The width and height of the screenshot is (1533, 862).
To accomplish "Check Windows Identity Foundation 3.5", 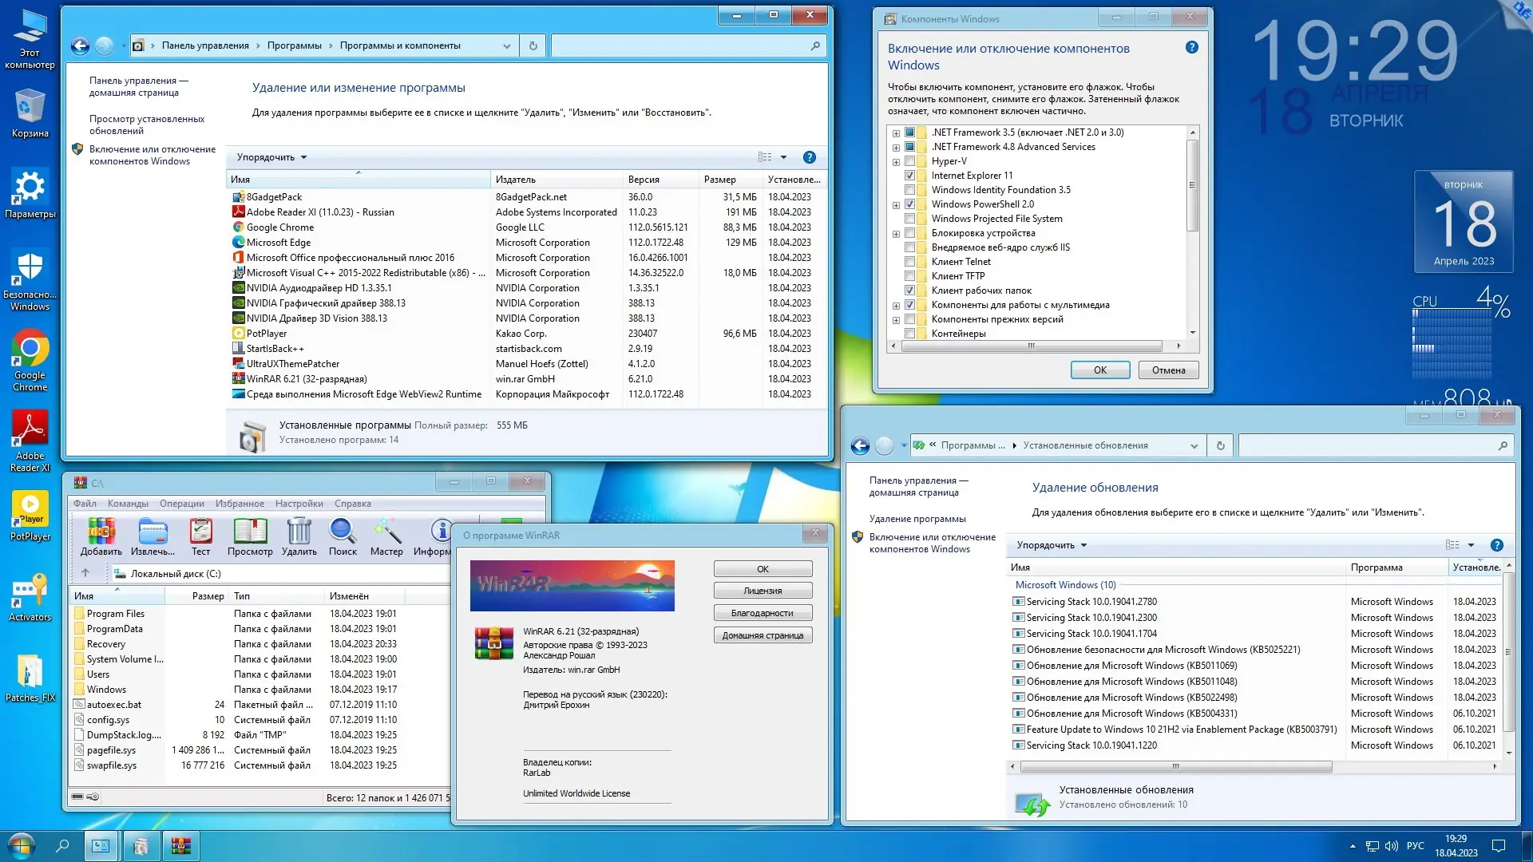I will [x=910, y=189].
